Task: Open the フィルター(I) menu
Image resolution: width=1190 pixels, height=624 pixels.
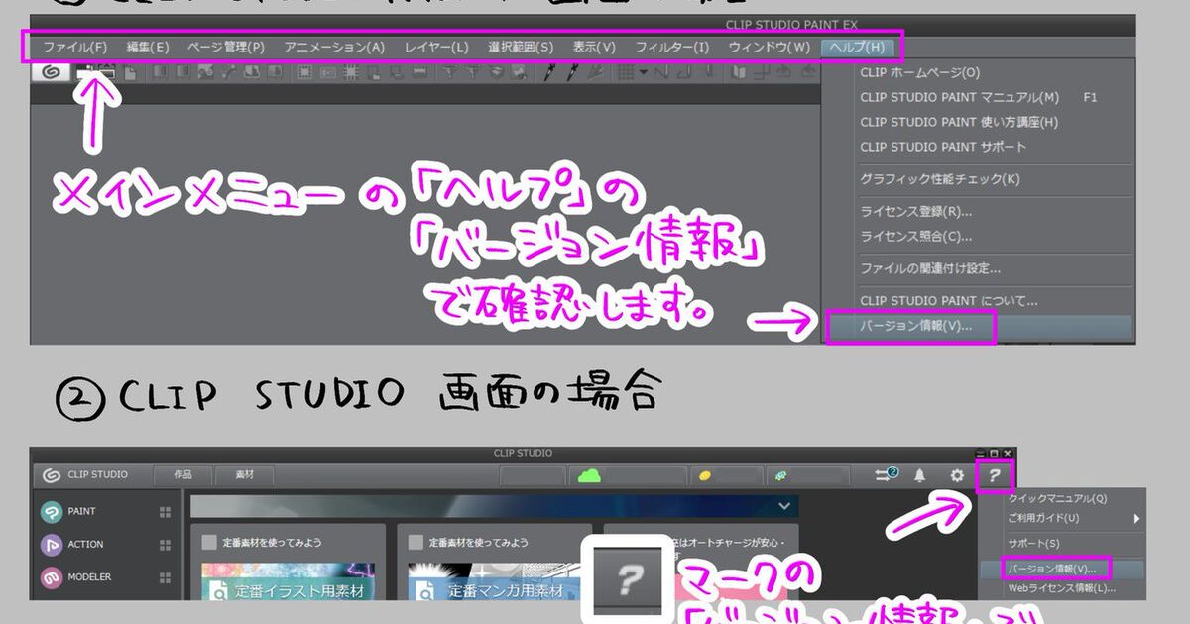Action: [x=672, y=47]
